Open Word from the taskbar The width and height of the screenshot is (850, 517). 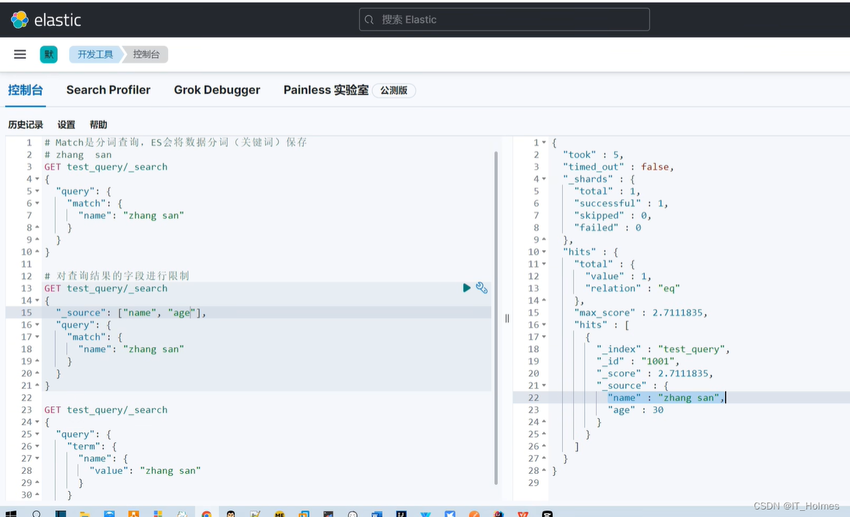[x=376, y=514]
